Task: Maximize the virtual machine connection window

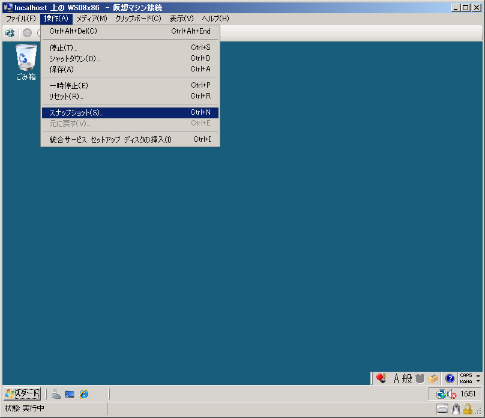Action: (466, 8)
